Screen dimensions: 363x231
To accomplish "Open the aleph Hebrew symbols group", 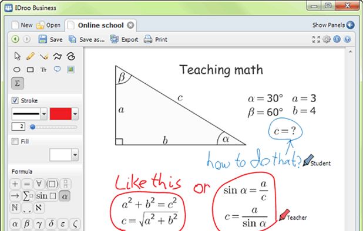I will point(39,208).
